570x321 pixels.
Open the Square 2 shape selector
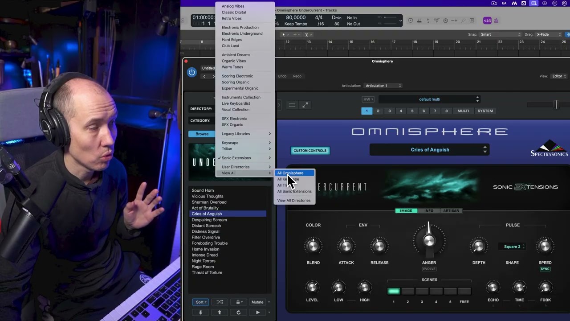(x=512, y=247)
